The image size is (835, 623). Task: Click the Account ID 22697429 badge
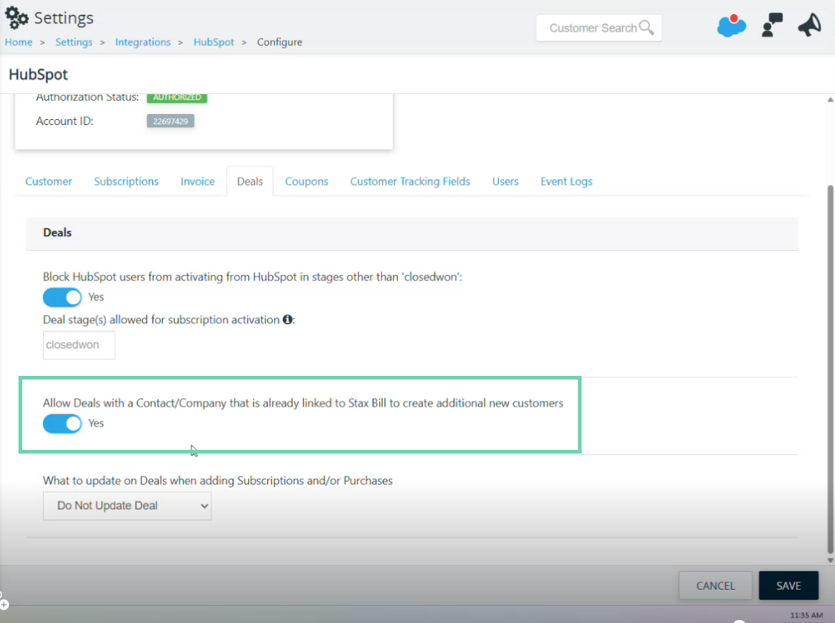[x=170, y=121]
